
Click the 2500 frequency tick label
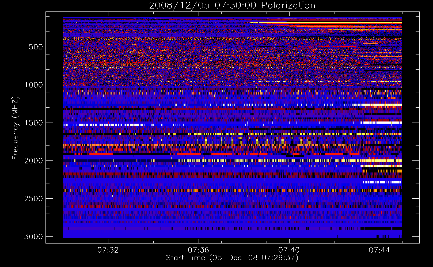tap(33, 199)
